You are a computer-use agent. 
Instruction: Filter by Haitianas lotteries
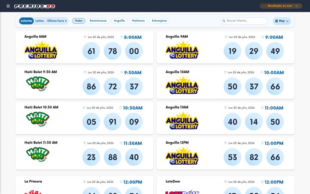138,21
